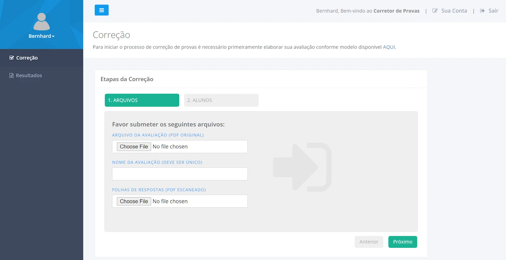Open the Correção sidebar menu item
Viewport: 506px width, 260px height.
tap(27, 58)
